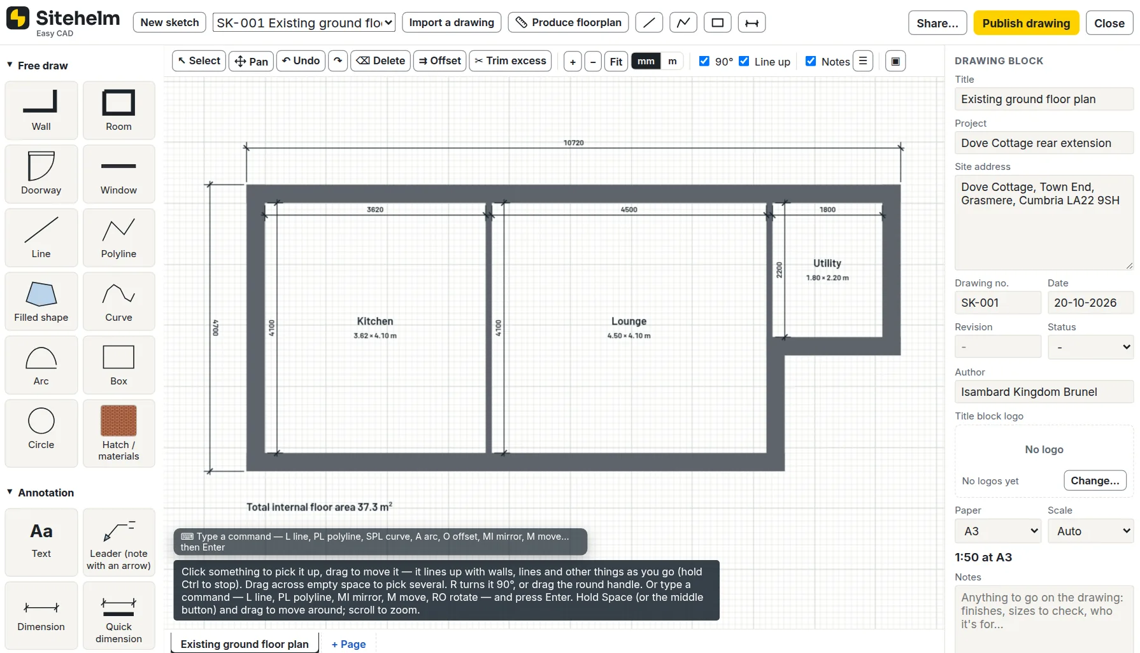Collapse the Annotation section

point(41,493)
